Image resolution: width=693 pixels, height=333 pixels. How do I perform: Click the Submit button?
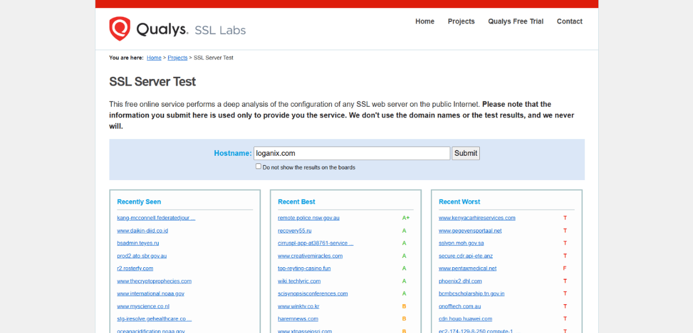[465, 154]
